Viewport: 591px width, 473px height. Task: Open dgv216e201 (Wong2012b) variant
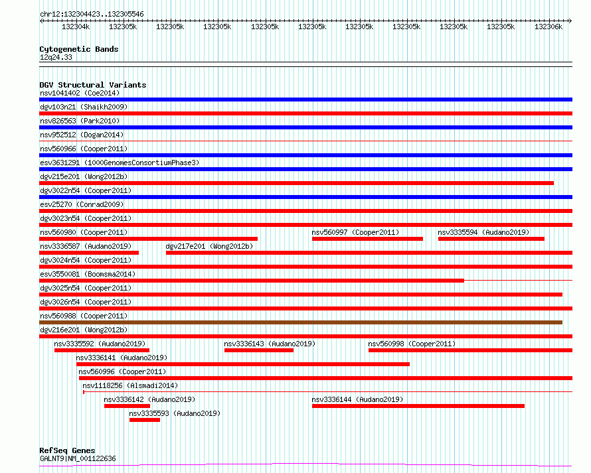[x=84, y=330]
